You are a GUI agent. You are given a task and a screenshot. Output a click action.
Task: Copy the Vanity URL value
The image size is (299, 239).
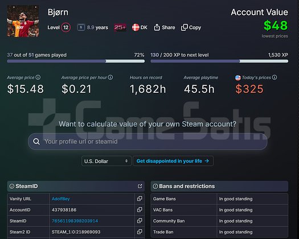point(140,199)
